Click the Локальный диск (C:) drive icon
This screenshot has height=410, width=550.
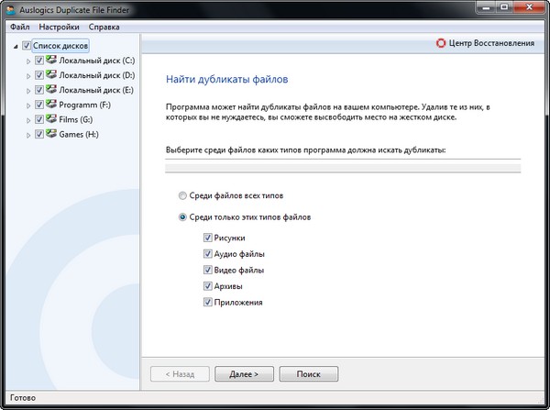click(51, 61)
